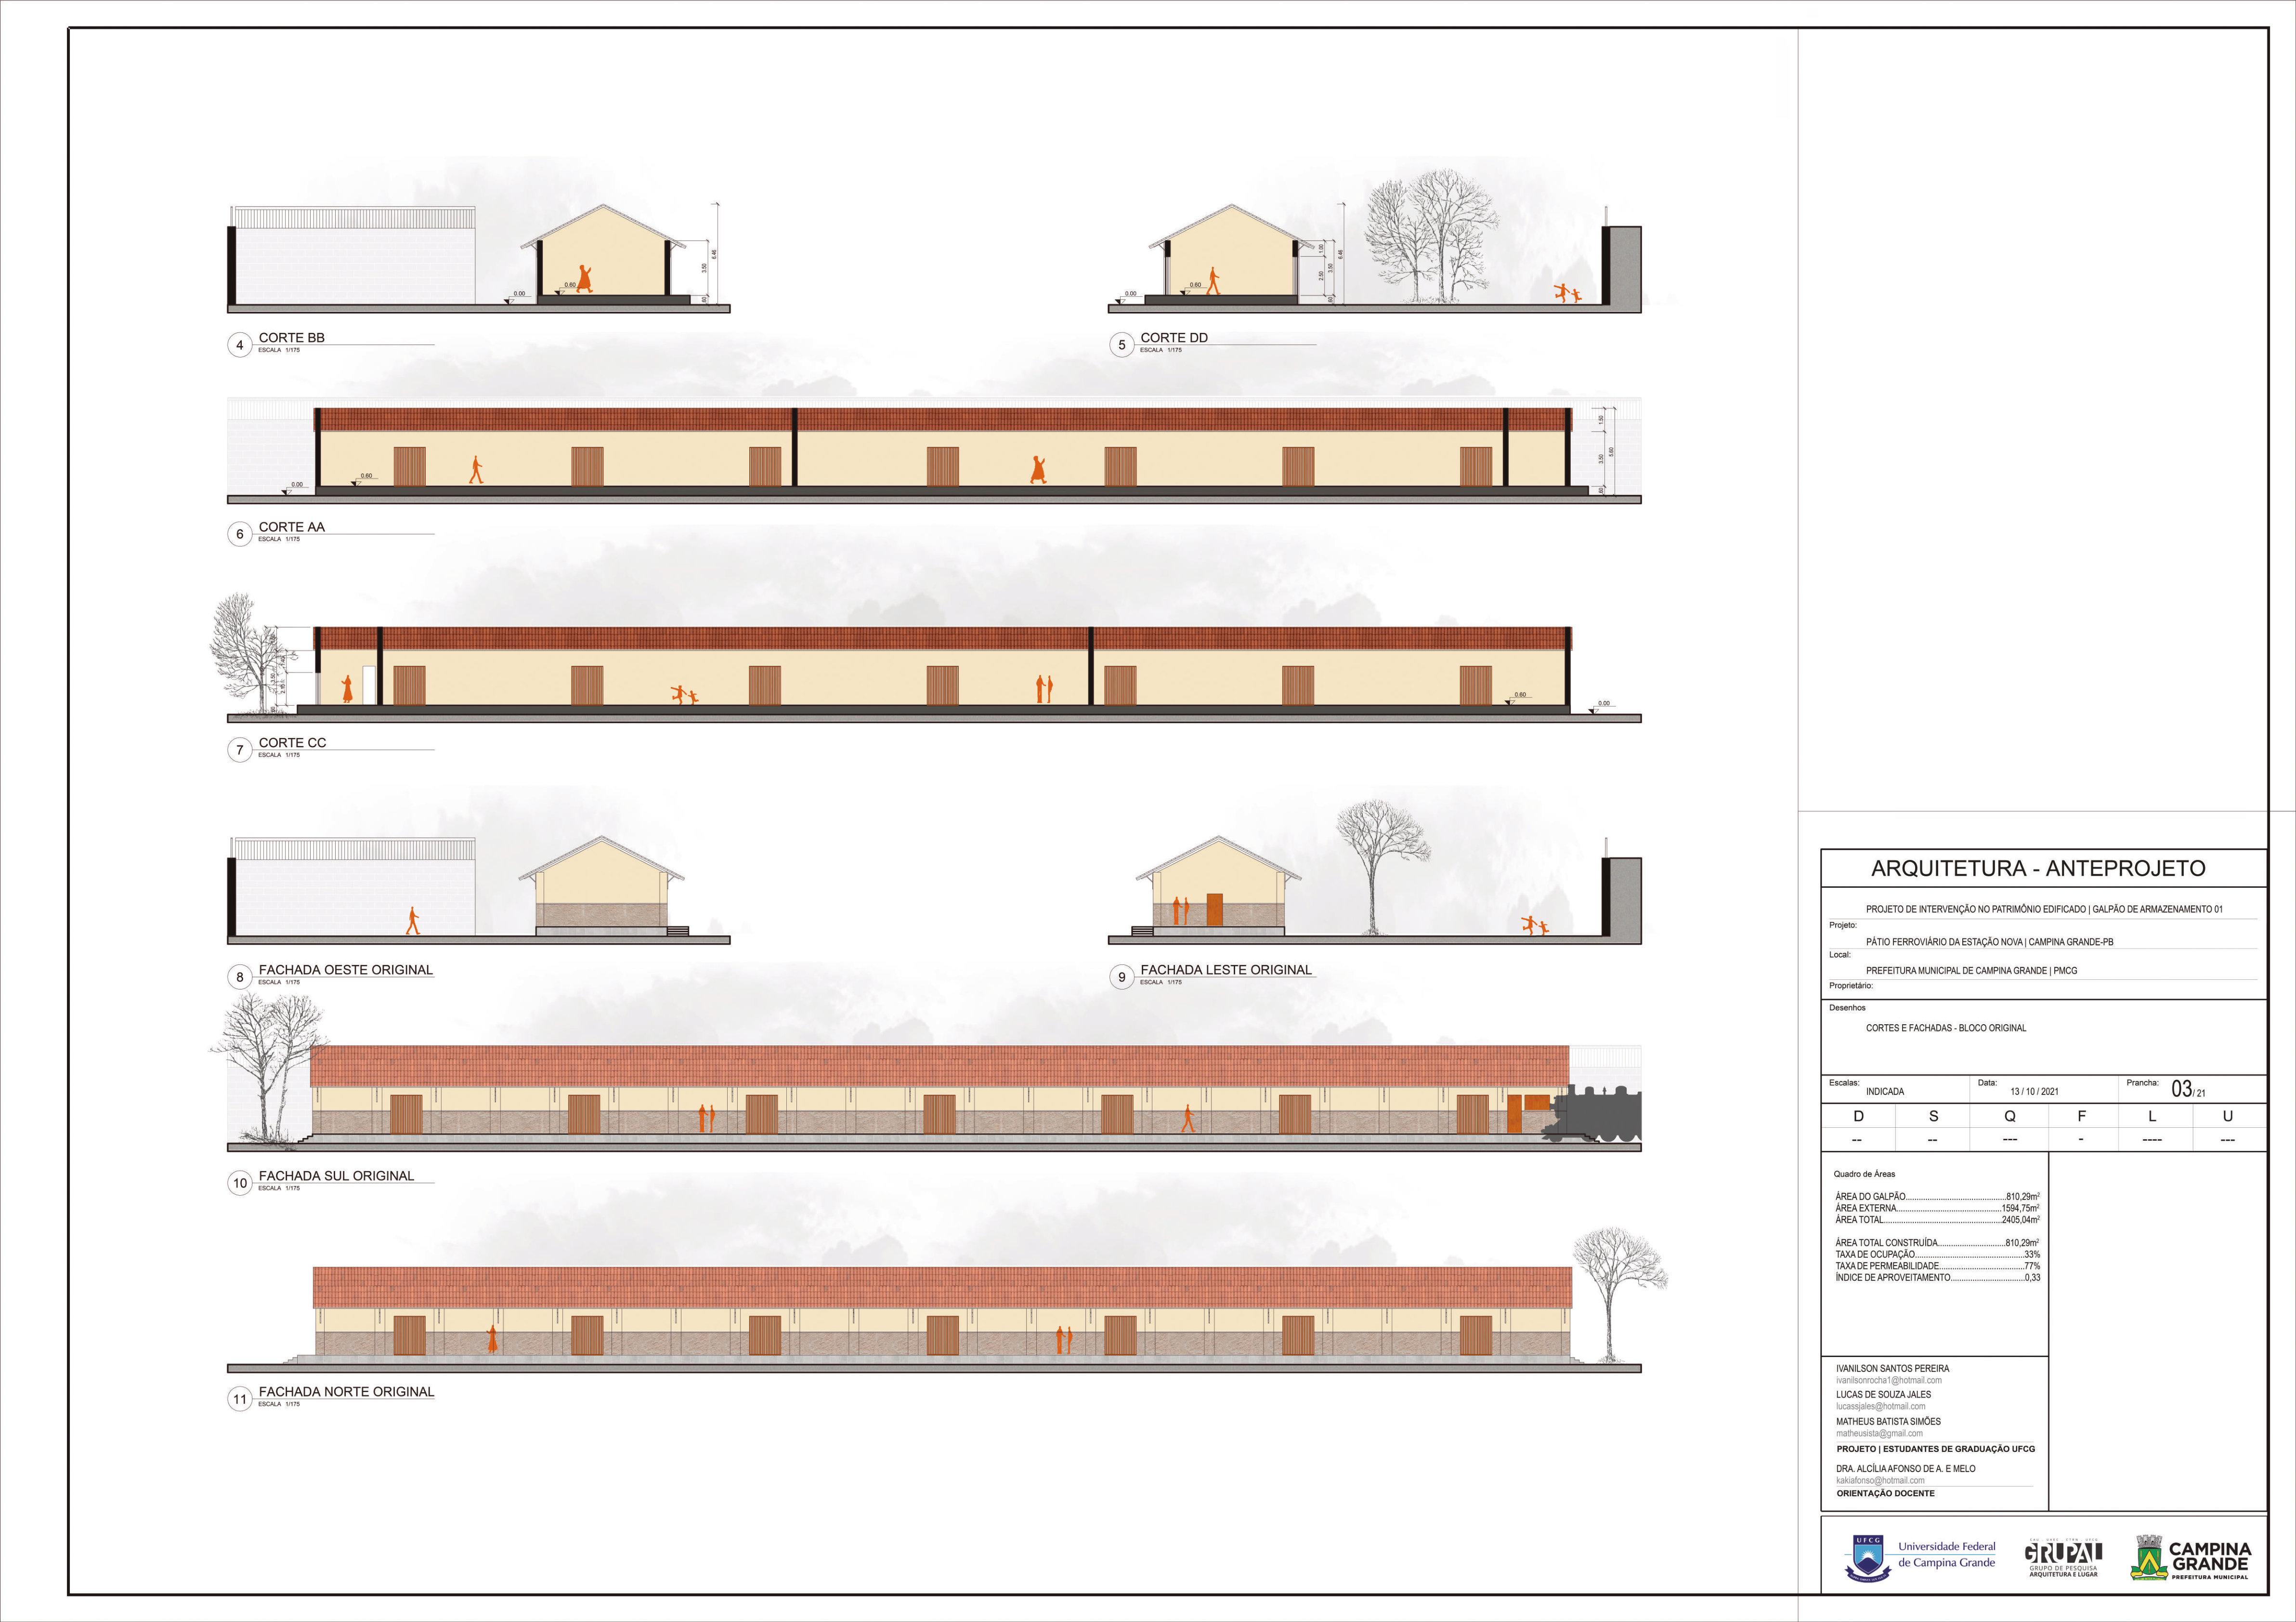This screenshot has height=1622, width=2296.
Task: Click the ivanilsonrocha1@hotmail.com email address
Action: coord(1888,1380)
